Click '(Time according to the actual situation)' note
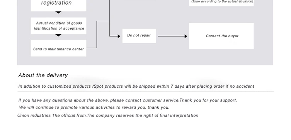The height and width of the screenshot is (140, 291). 222,2
